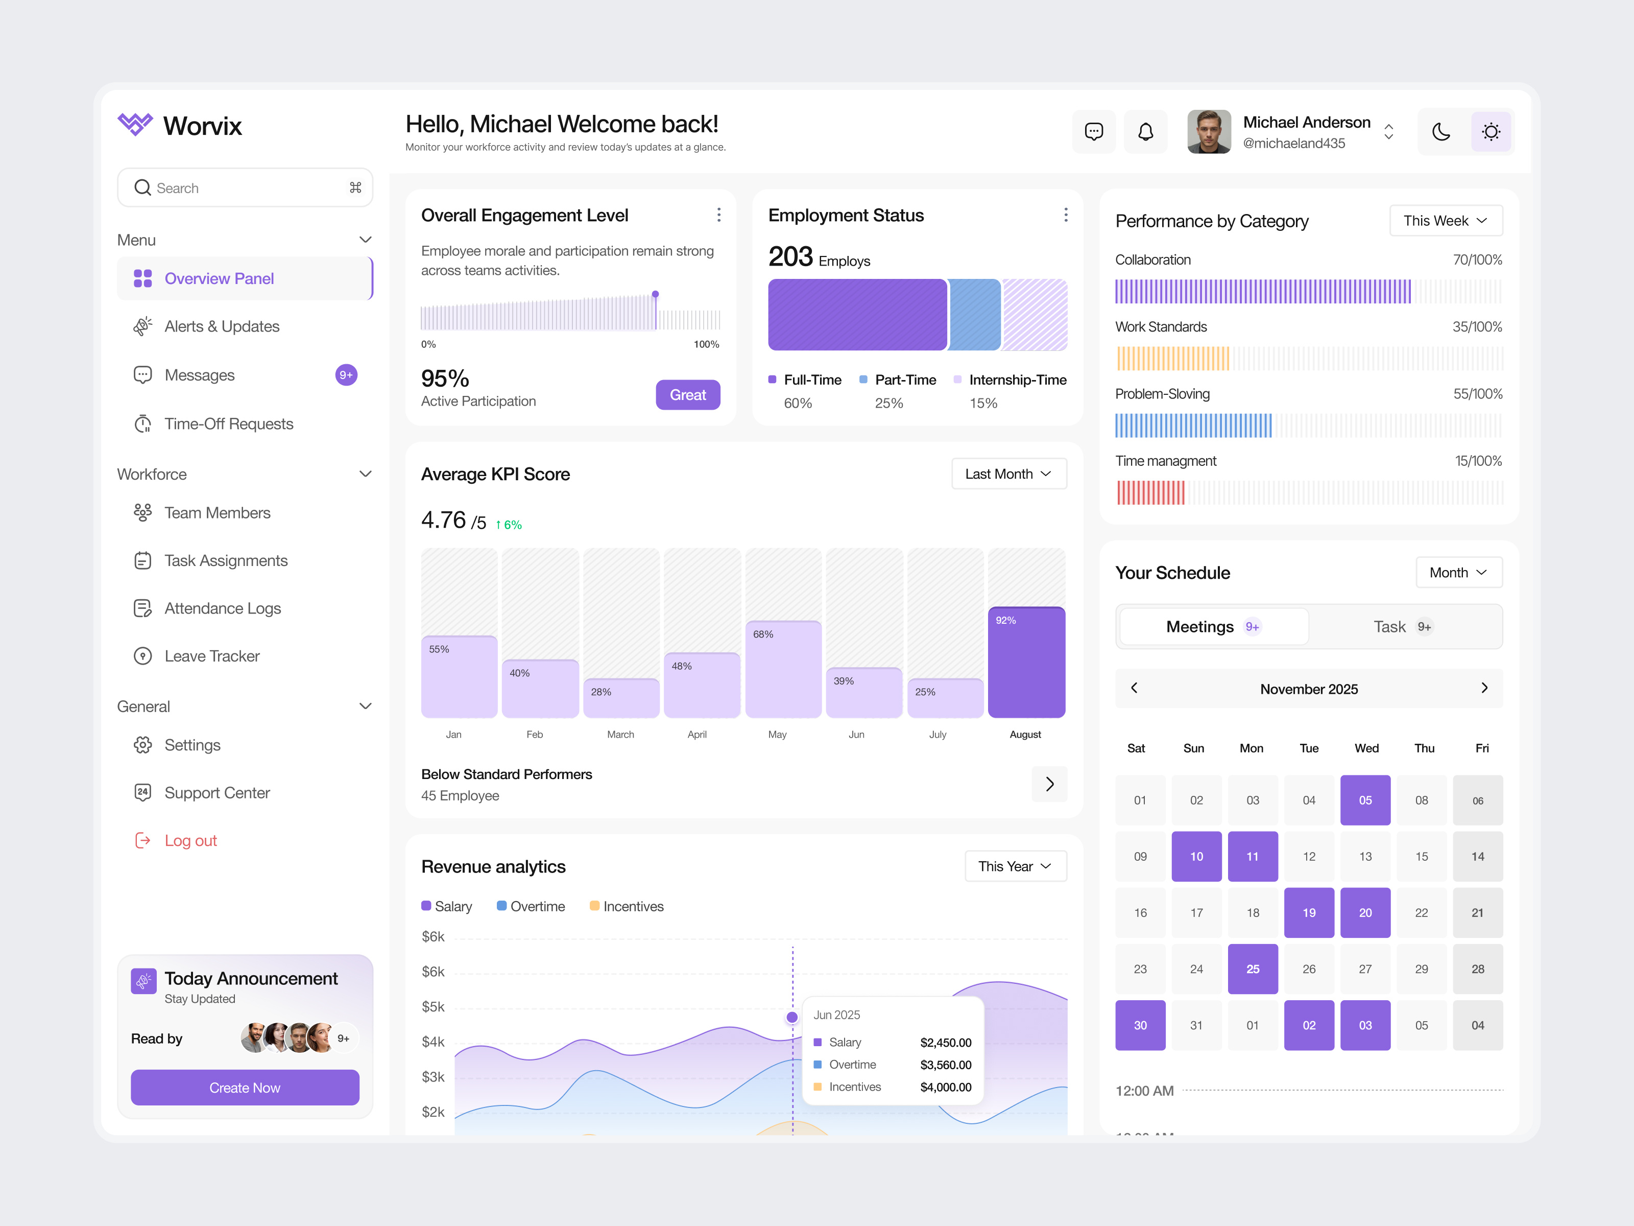
Task: Open the Attendance Logs icon
Action: [143, 607]
